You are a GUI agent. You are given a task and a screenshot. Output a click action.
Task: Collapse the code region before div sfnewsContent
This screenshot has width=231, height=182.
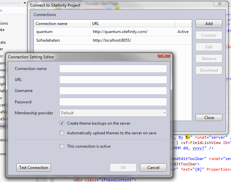click(x=52, y=180)
